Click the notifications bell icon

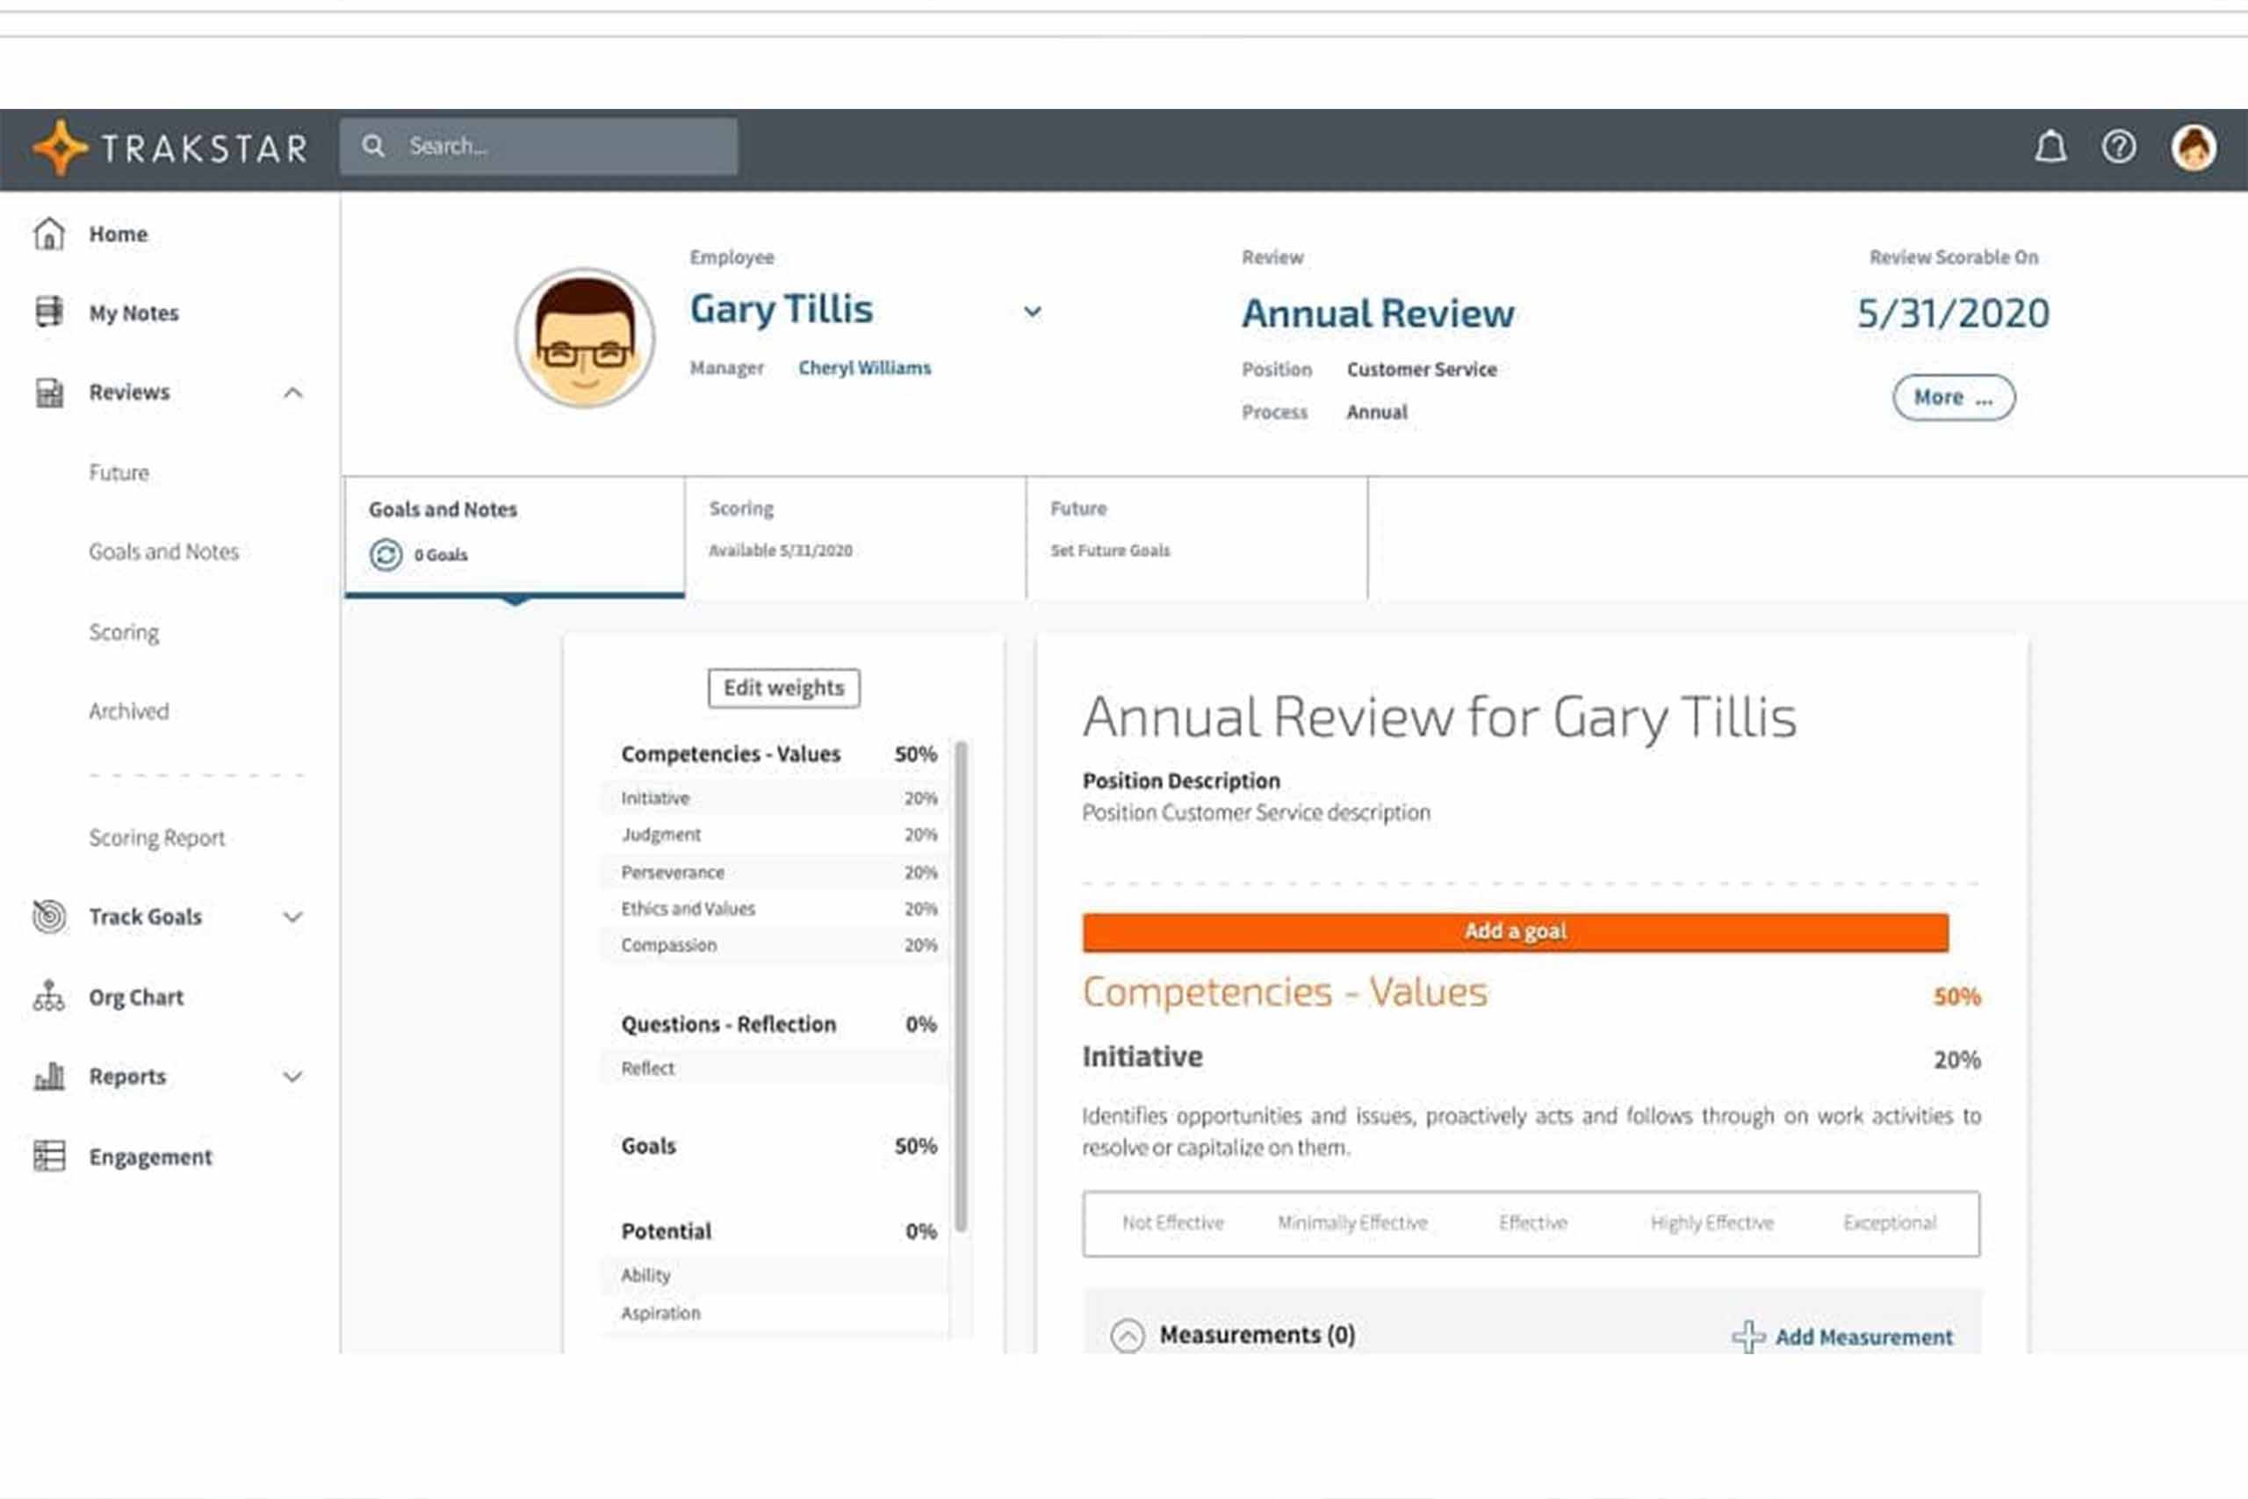[2050, 148]
